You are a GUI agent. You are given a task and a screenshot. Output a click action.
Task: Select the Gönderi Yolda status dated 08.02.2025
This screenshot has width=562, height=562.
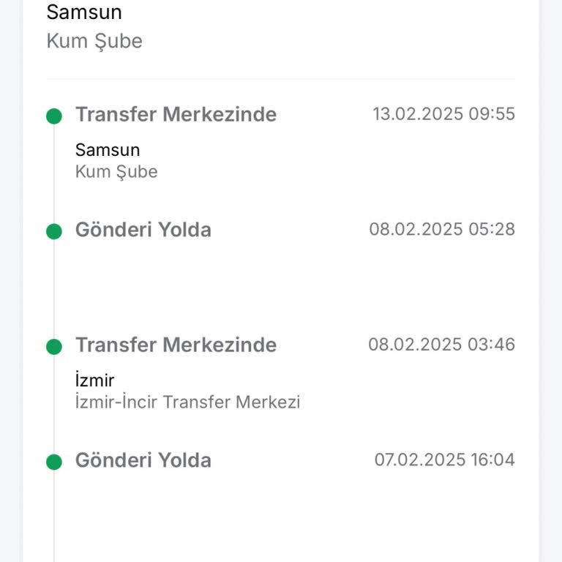tap(143, 230)
